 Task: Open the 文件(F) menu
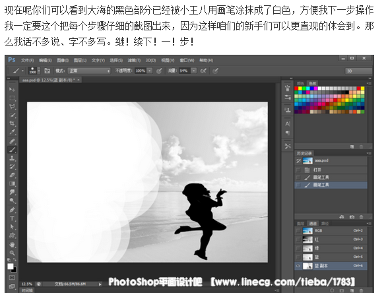point(27,61)
